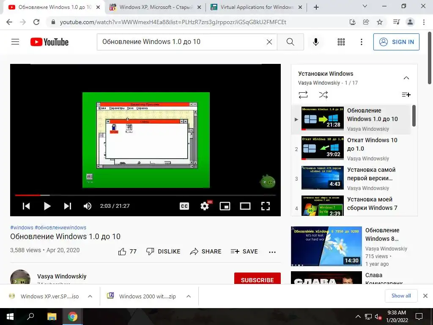The height and width of the screenshot is (325, 433).
Task: Play the paused video
Action: click(x=47, y=206)
